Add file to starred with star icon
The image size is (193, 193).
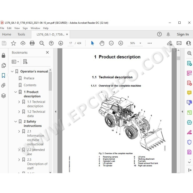click(x=14, y=43)
